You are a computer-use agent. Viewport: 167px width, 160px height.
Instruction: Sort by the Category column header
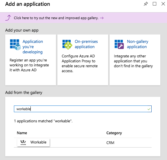coord(114,133)
